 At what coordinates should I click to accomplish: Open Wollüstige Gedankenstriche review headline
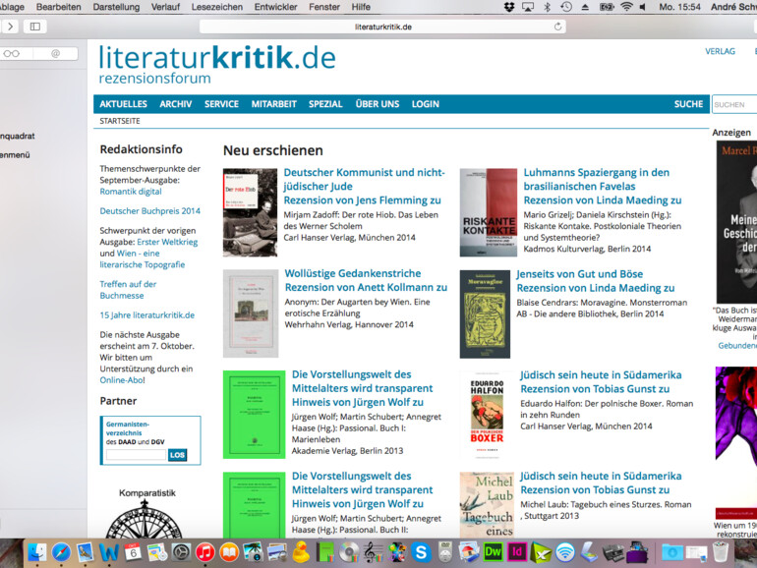(x=353, y=273)
